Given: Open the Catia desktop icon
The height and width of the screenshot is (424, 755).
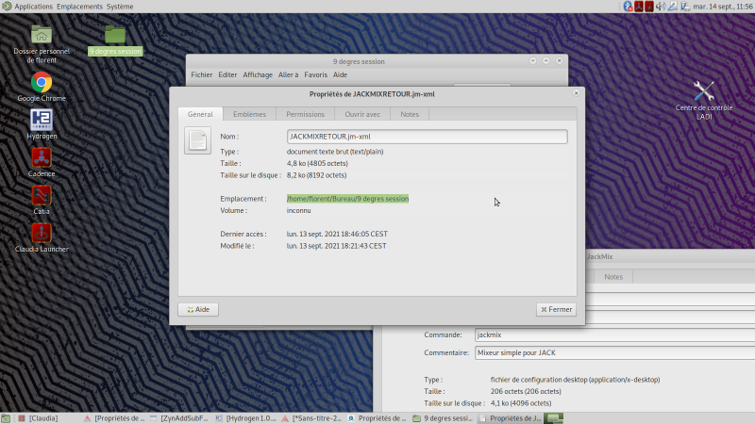Looking at the screenshot, I should (x=42, y=200).
